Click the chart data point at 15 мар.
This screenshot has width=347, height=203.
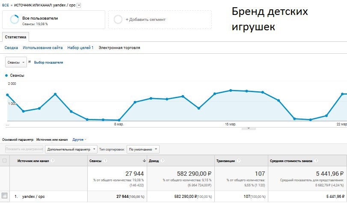tap(231, 90)
